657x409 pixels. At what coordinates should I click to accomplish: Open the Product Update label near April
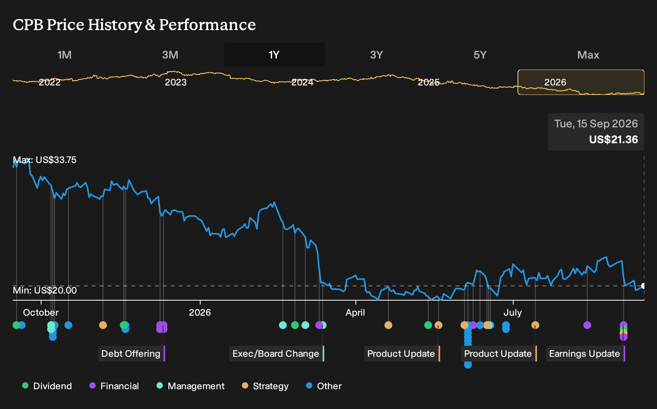point(401,354)
